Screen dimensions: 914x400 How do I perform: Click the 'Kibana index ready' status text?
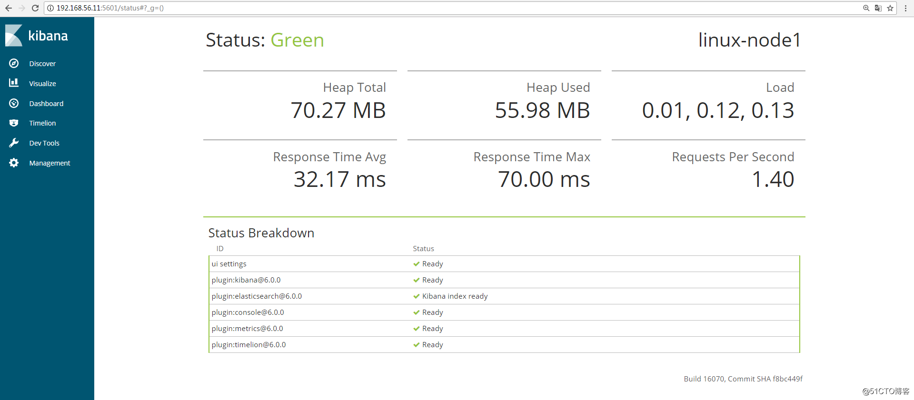click(x=455, y=296)
